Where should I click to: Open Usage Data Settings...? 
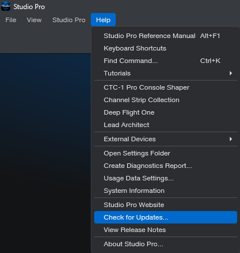[x=166, y=178]
